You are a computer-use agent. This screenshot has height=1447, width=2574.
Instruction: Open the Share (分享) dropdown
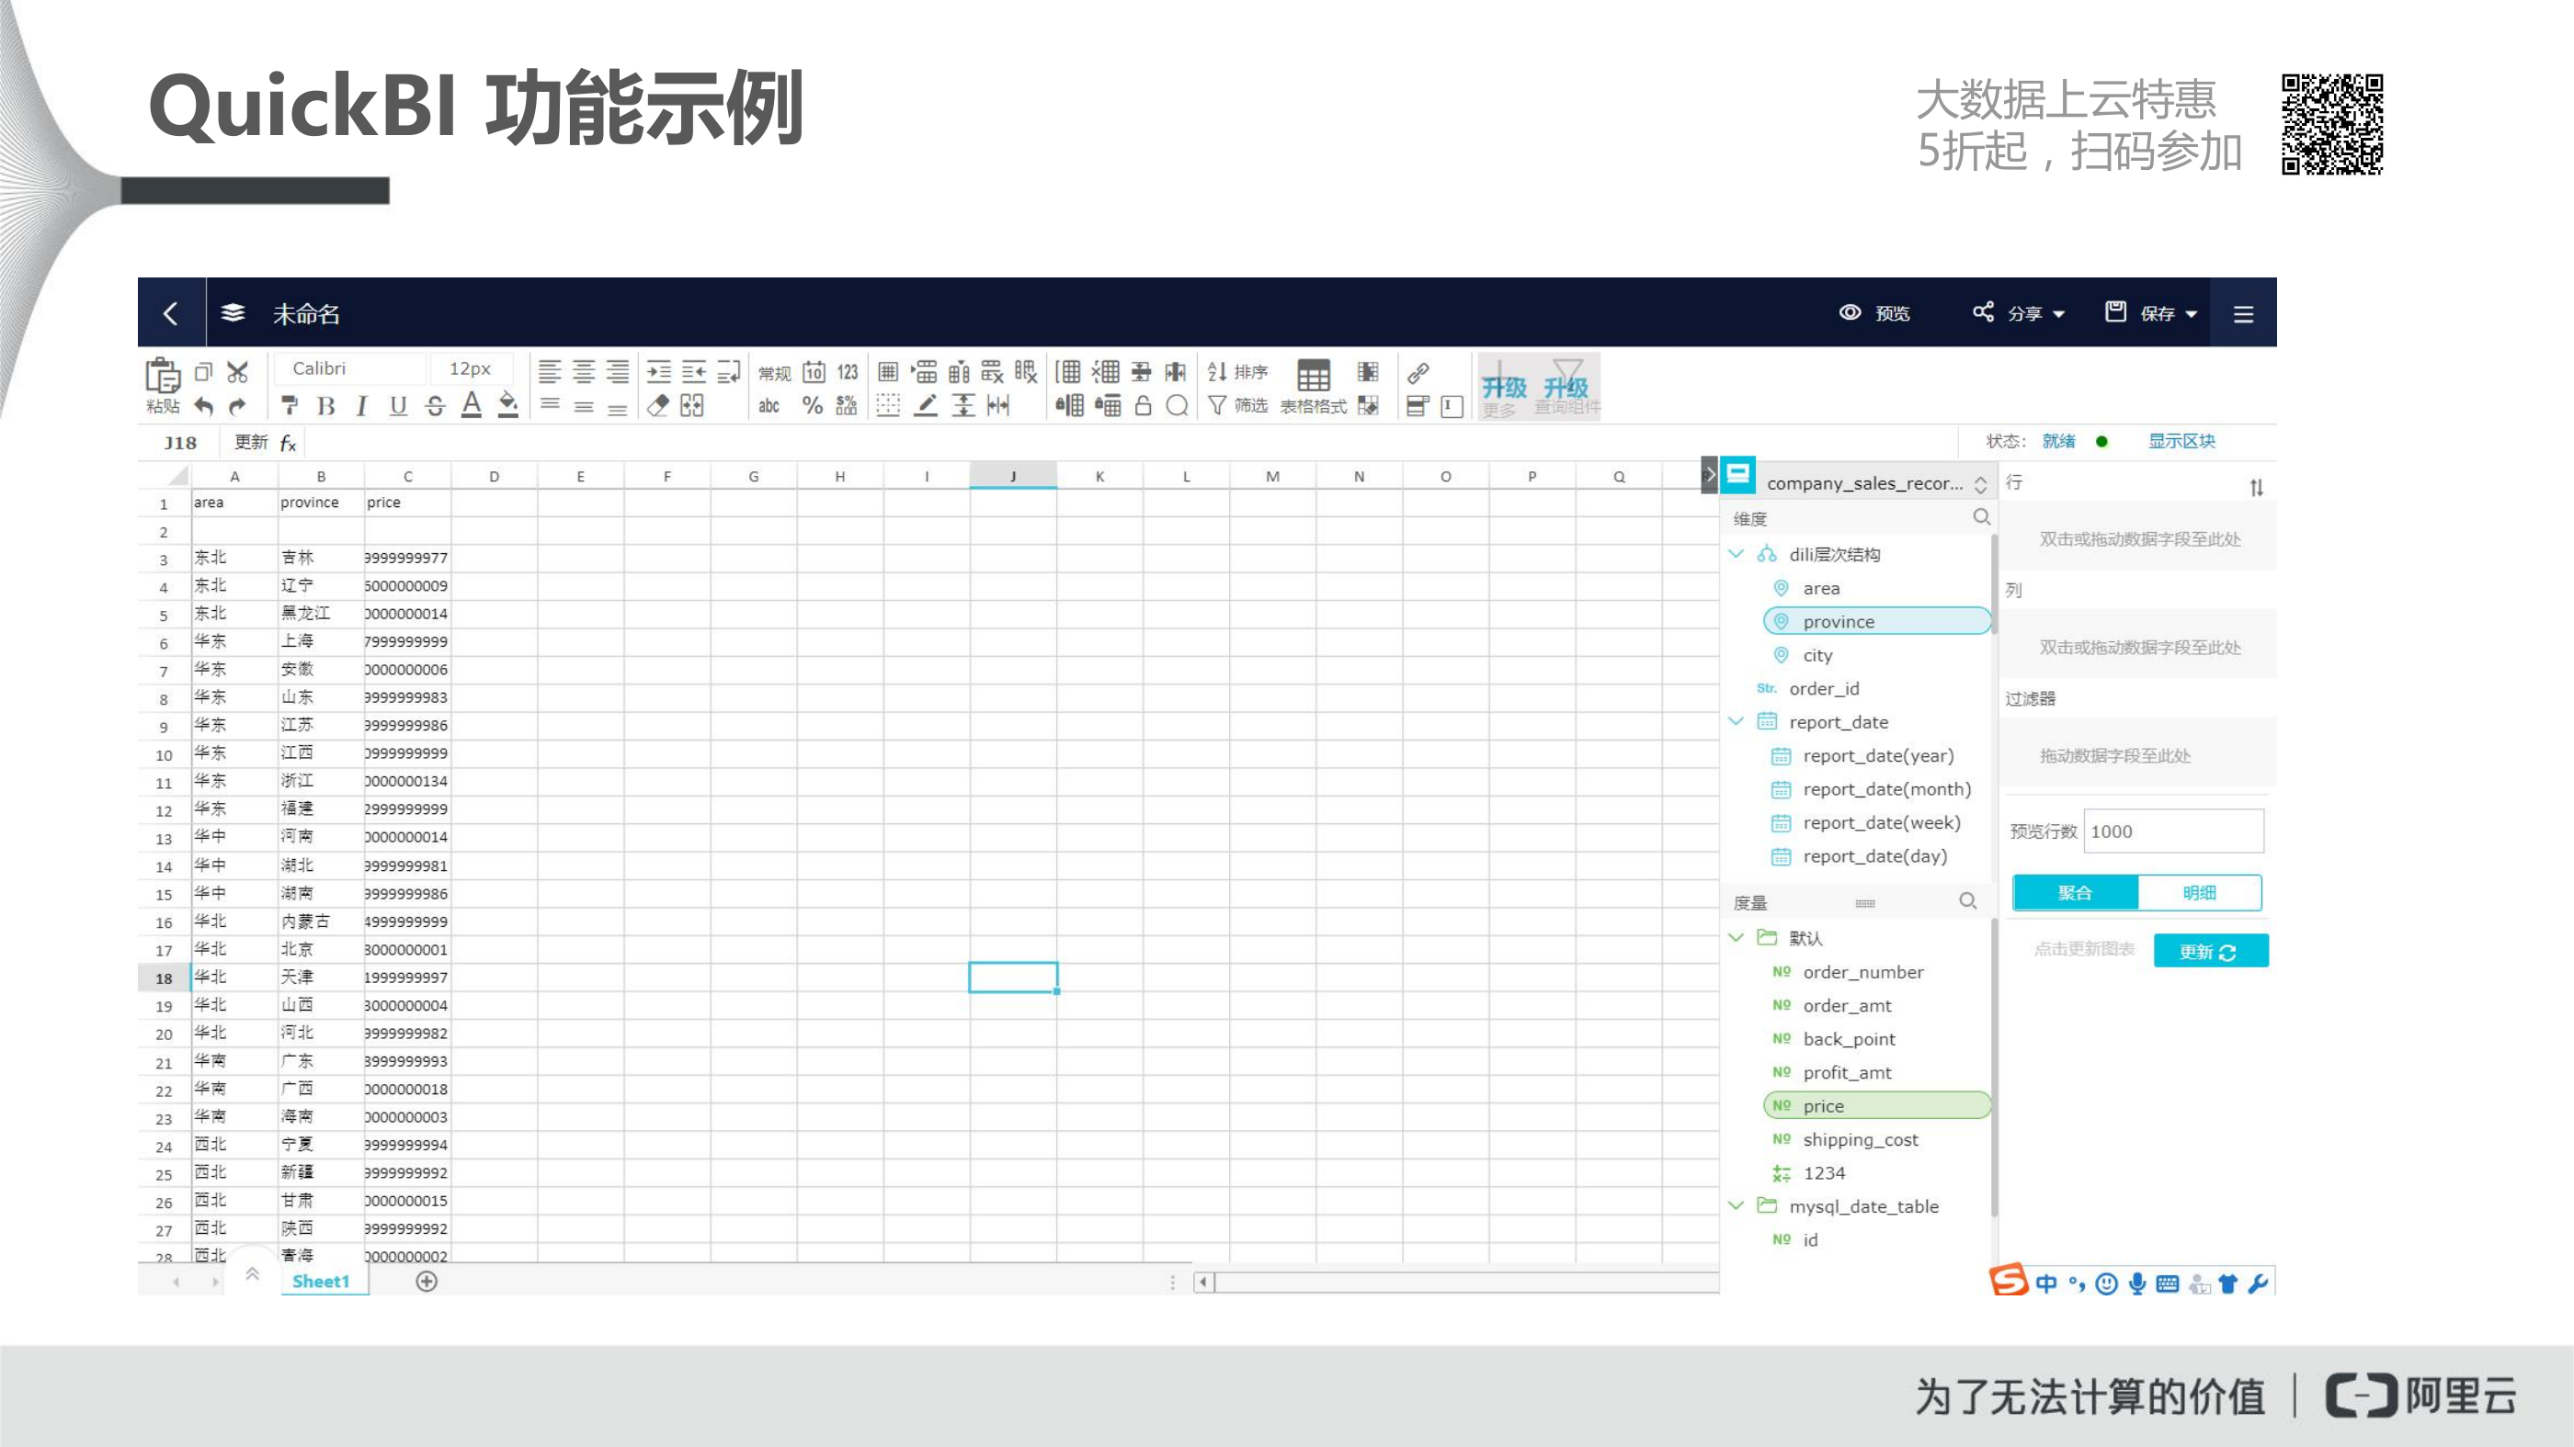pyautogui.click(x=2019, y=313)
